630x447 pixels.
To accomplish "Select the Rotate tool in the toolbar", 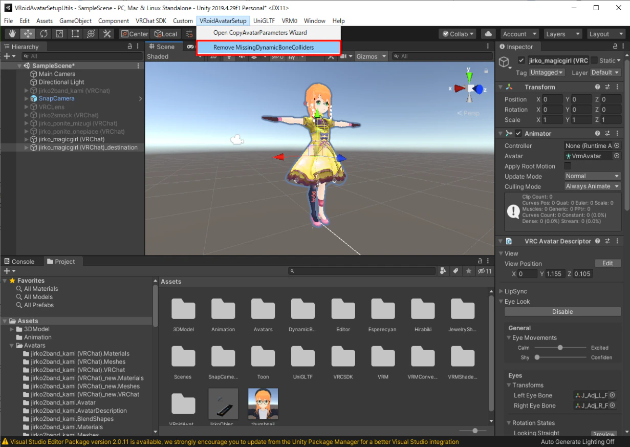I will (44, 34).
